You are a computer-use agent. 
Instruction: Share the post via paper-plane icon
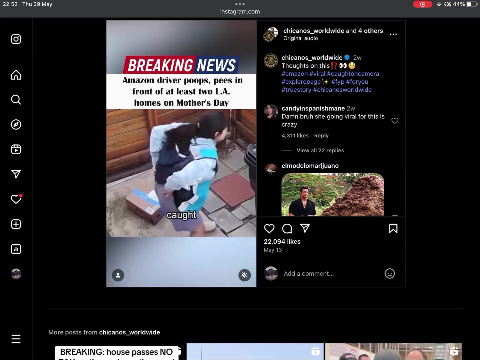click(x=305, y=228)
